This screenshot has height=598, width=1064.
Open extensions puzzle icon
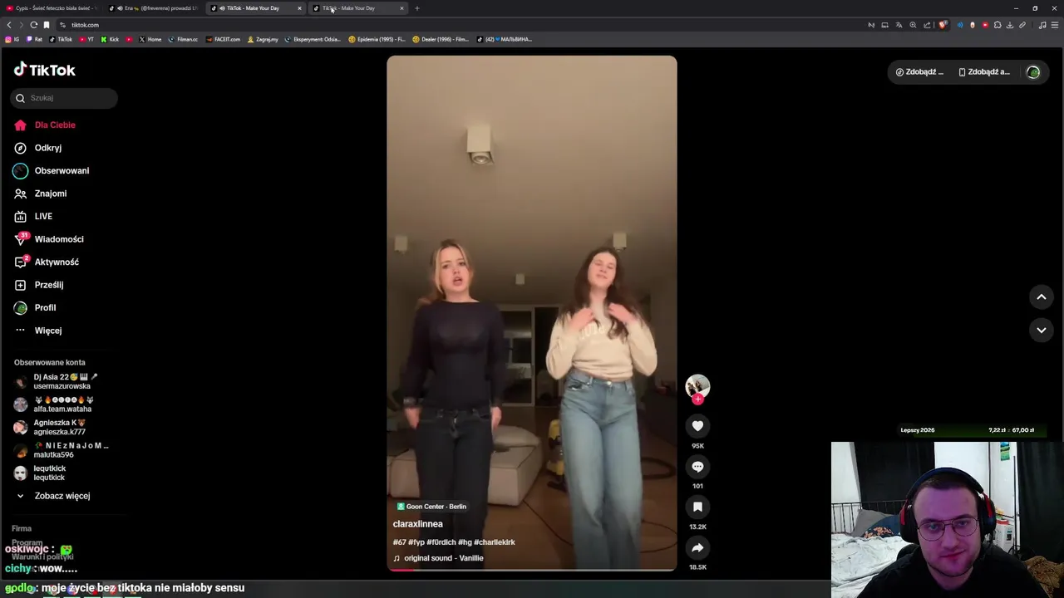pos(997,25)
